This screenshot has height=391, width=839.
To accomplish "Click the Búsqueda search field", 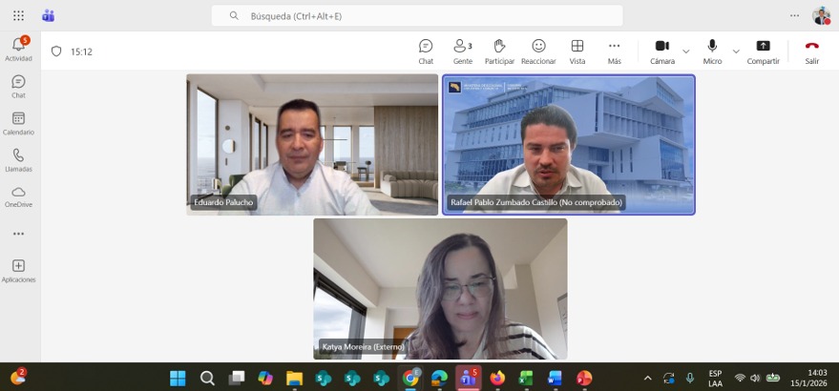I will (x=417, y=15).
